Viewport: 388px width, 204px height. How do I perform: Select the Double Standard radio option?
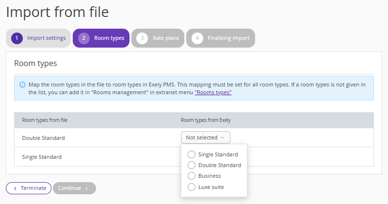192,165
